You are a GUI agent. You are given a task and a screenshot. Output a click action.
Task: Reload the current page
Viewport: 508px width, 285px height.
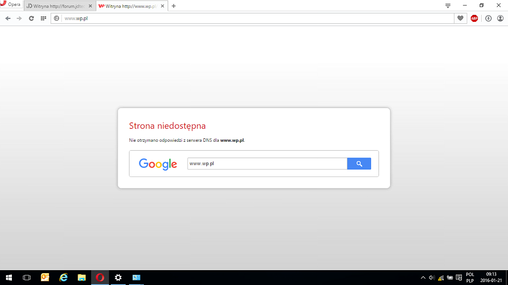[x=31, y=18]
